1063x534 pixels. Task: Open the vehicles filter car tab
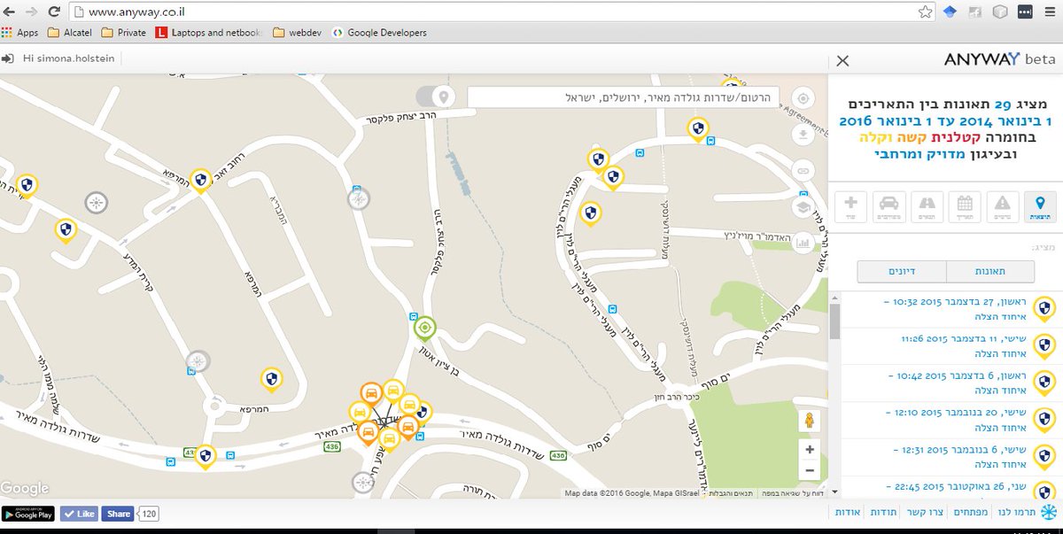coord(889,206)
